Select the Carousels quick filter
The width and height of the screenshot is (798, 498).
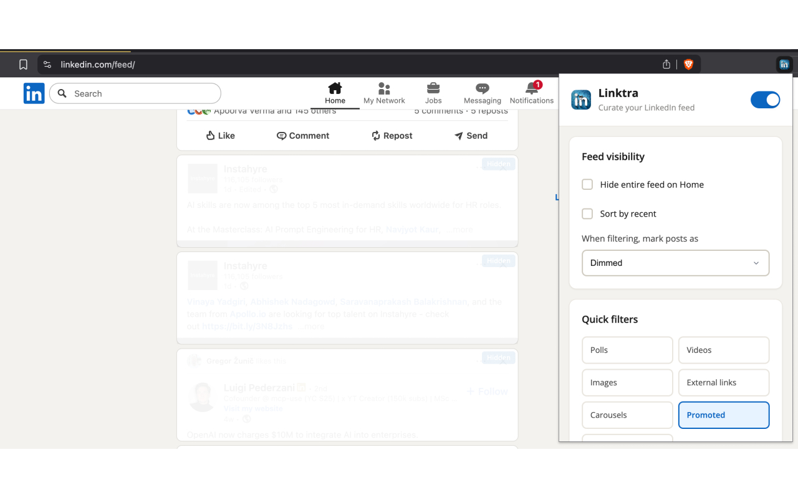pos(627,415)
